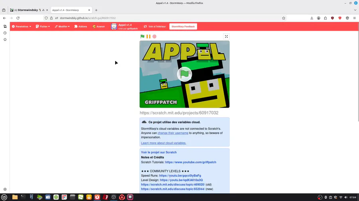Open Firefox View icon left of tabs

(4, 10)
